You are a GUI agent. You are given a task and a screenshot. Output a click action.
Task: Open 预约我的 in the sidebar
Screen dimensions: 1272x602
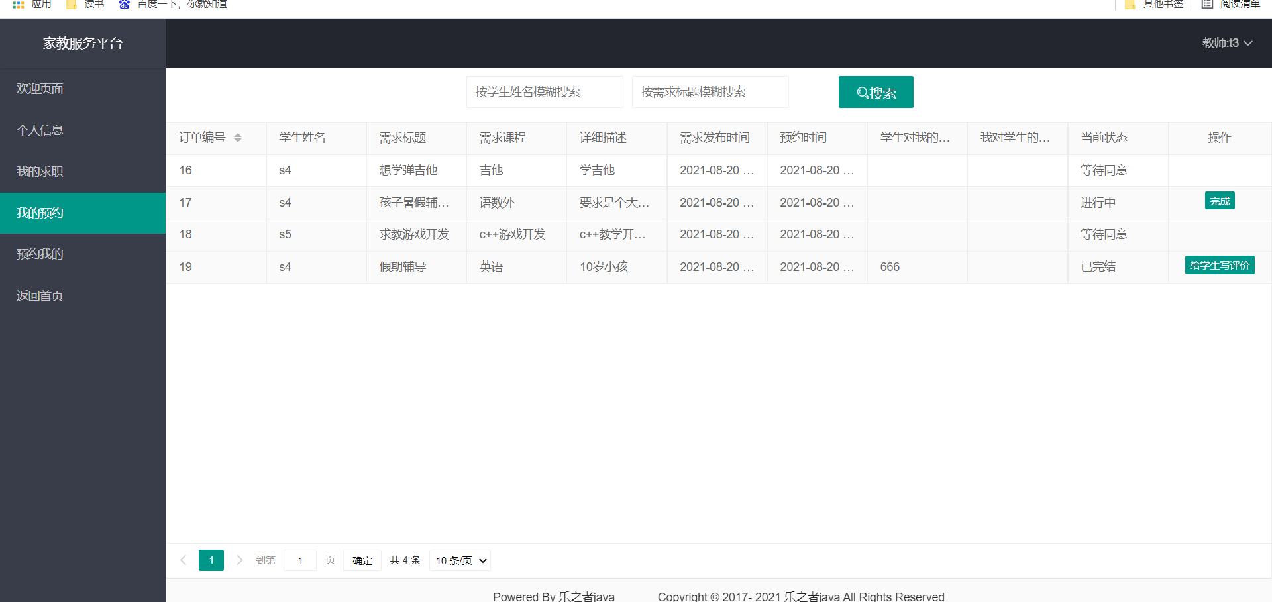(x=83, y=254)
